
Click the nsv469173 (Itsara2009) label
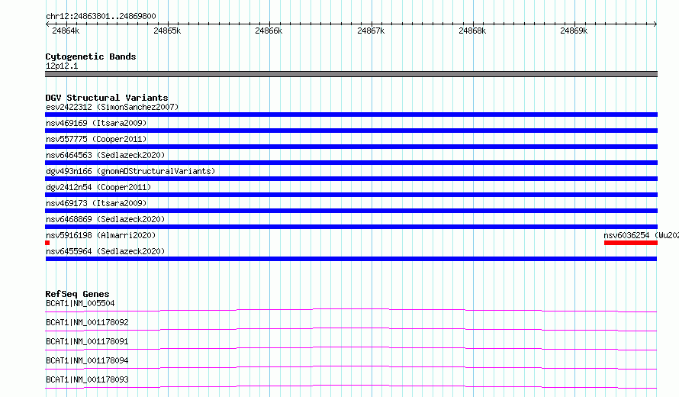[96, 203]
